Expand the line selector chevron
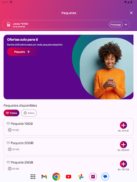The image size is (137, 182). pyautogui.click(x=126, y=25)
